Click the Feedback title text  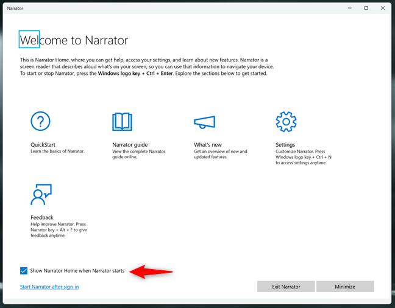[42, 217]
